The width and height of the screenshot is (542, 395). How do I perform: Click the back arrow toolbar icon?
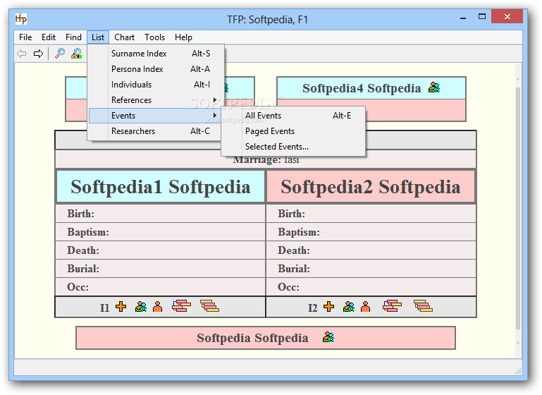pyautogui.click(x=22, y=54)
